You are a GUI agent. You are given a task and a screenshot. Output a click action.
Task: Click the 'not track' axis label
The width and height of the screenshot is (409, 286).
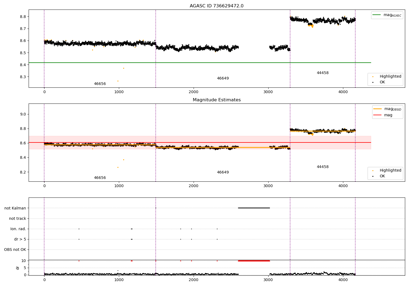click(17, 218)
